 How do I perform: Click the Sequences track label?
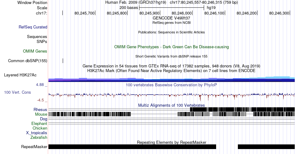click(x=37, y=36)
